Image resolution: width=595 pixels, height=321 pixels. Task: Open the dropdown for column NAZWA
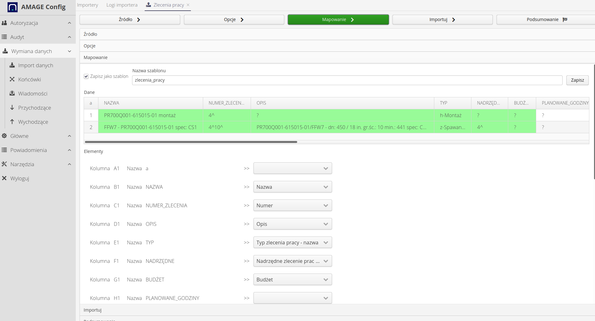coord(292,187)
